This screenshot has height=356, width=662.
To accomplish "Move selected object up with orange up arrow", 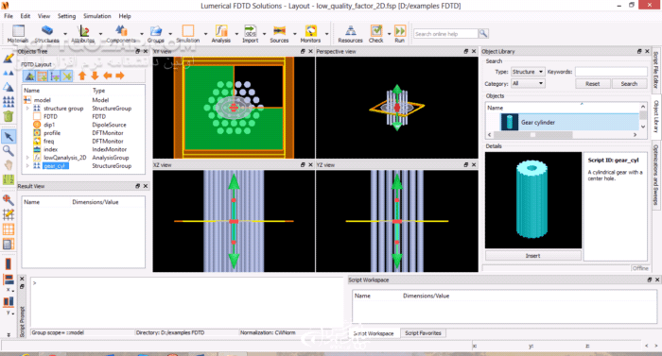I will (82, 76).
